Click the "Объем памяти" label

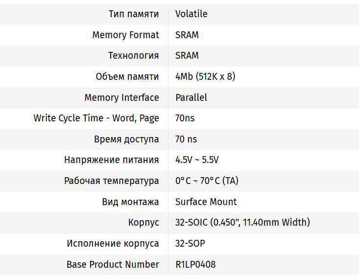coord(127,76)
